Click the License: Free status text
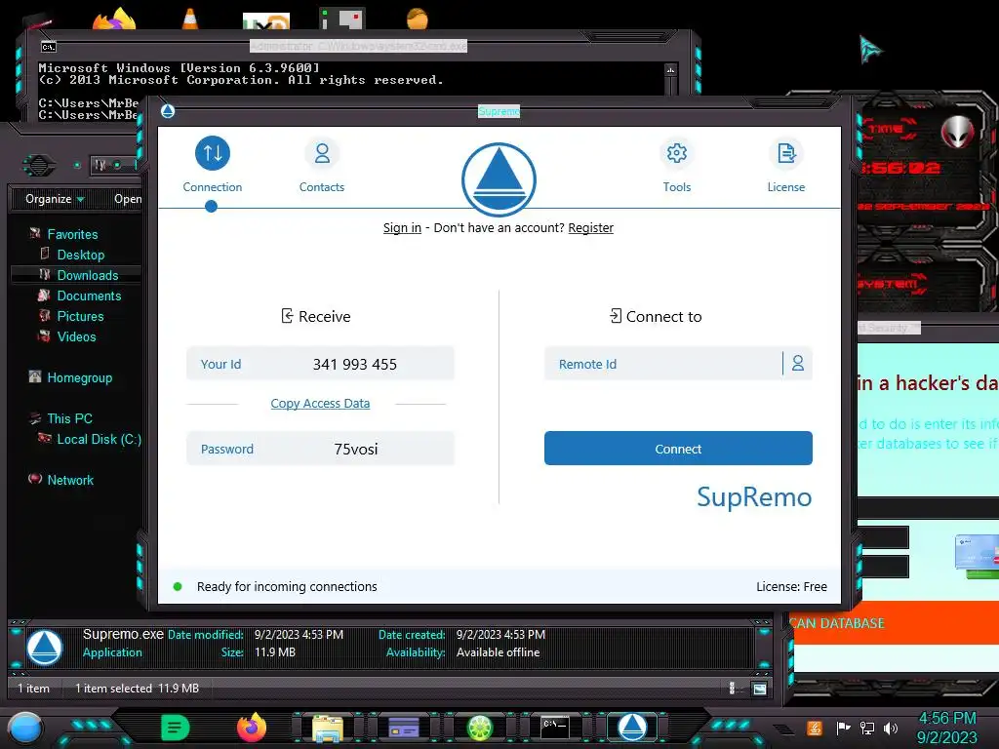 [x=791, y=586]
